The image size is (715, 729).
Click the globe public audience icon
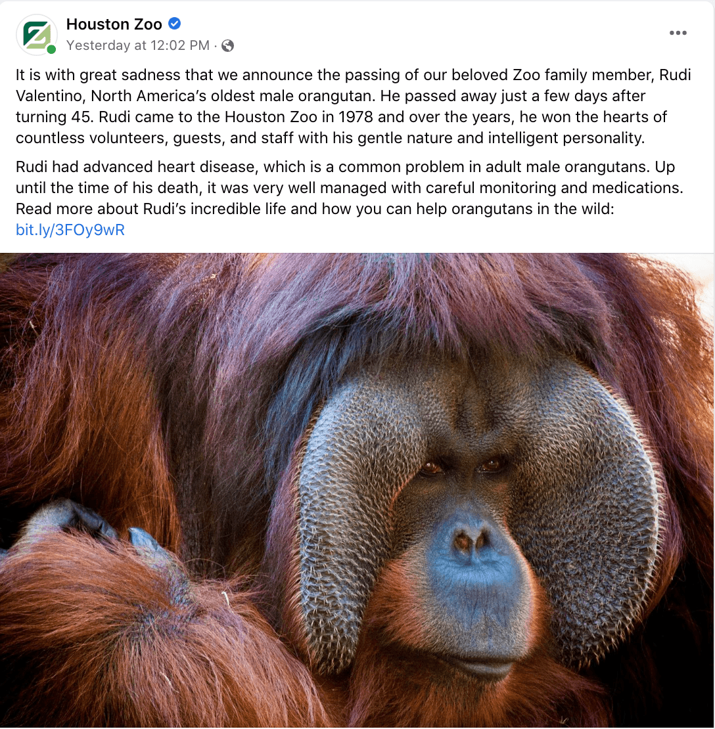click(227, 45)
